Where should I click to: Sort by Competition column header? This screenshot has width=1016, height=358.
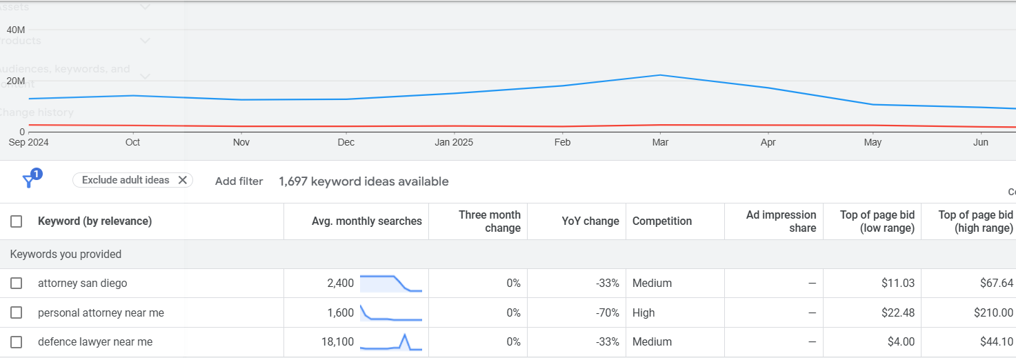coord(661,221)
